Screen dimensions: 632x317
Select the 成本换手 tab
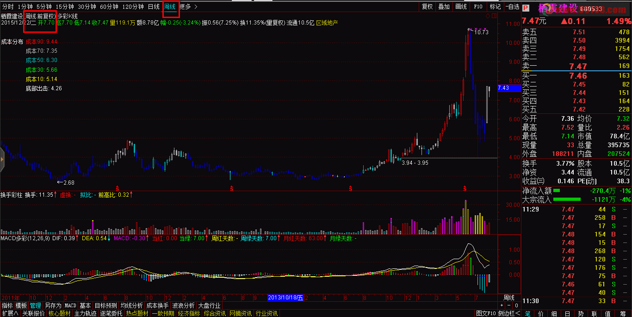pyautogui.click(x=157, y=305)
